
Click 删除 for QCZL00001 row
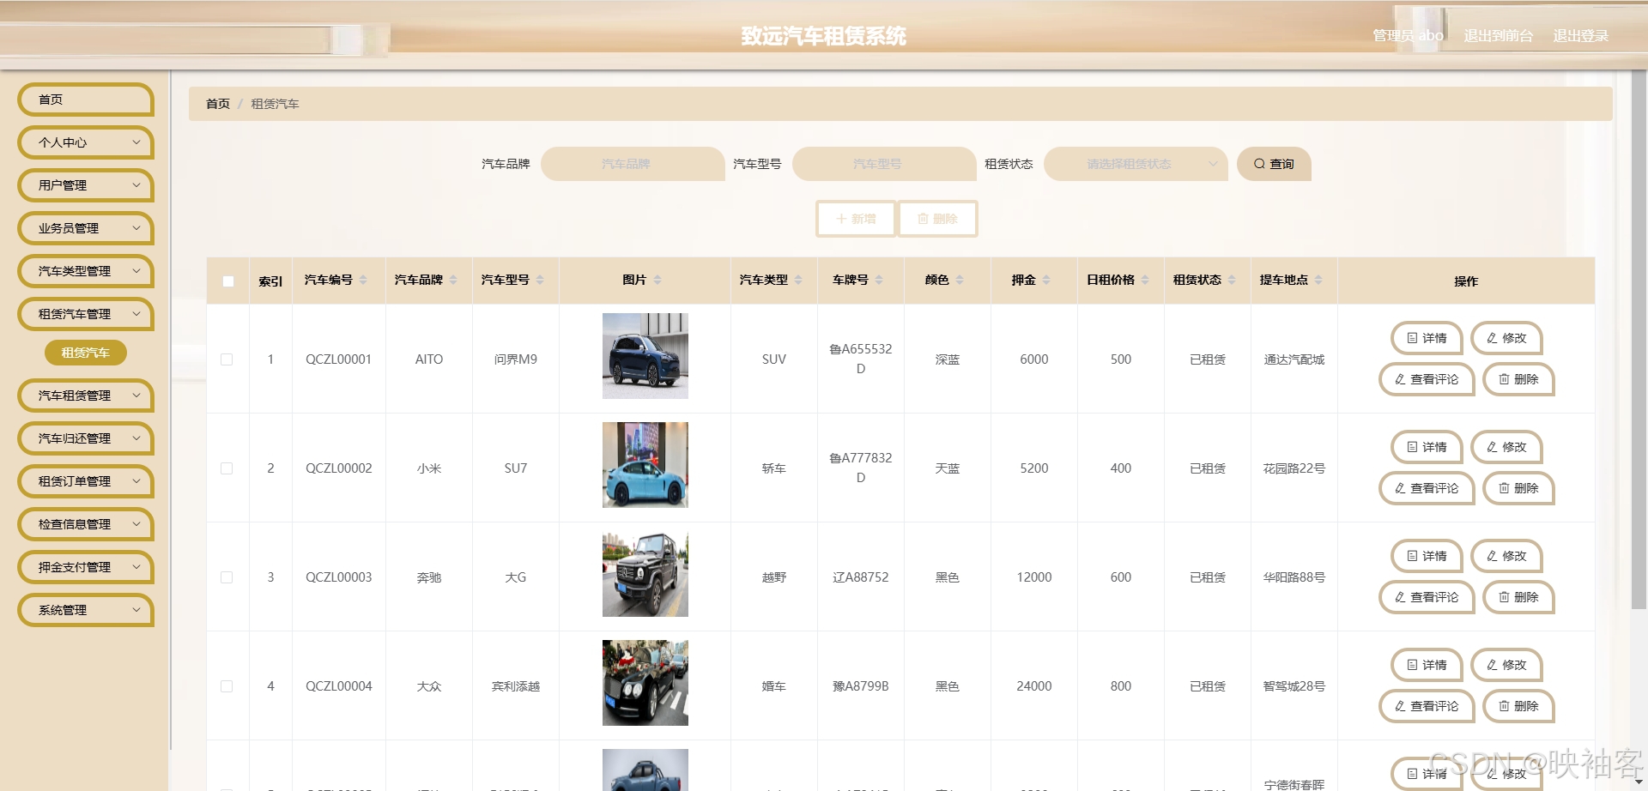tap(1518, 379)
